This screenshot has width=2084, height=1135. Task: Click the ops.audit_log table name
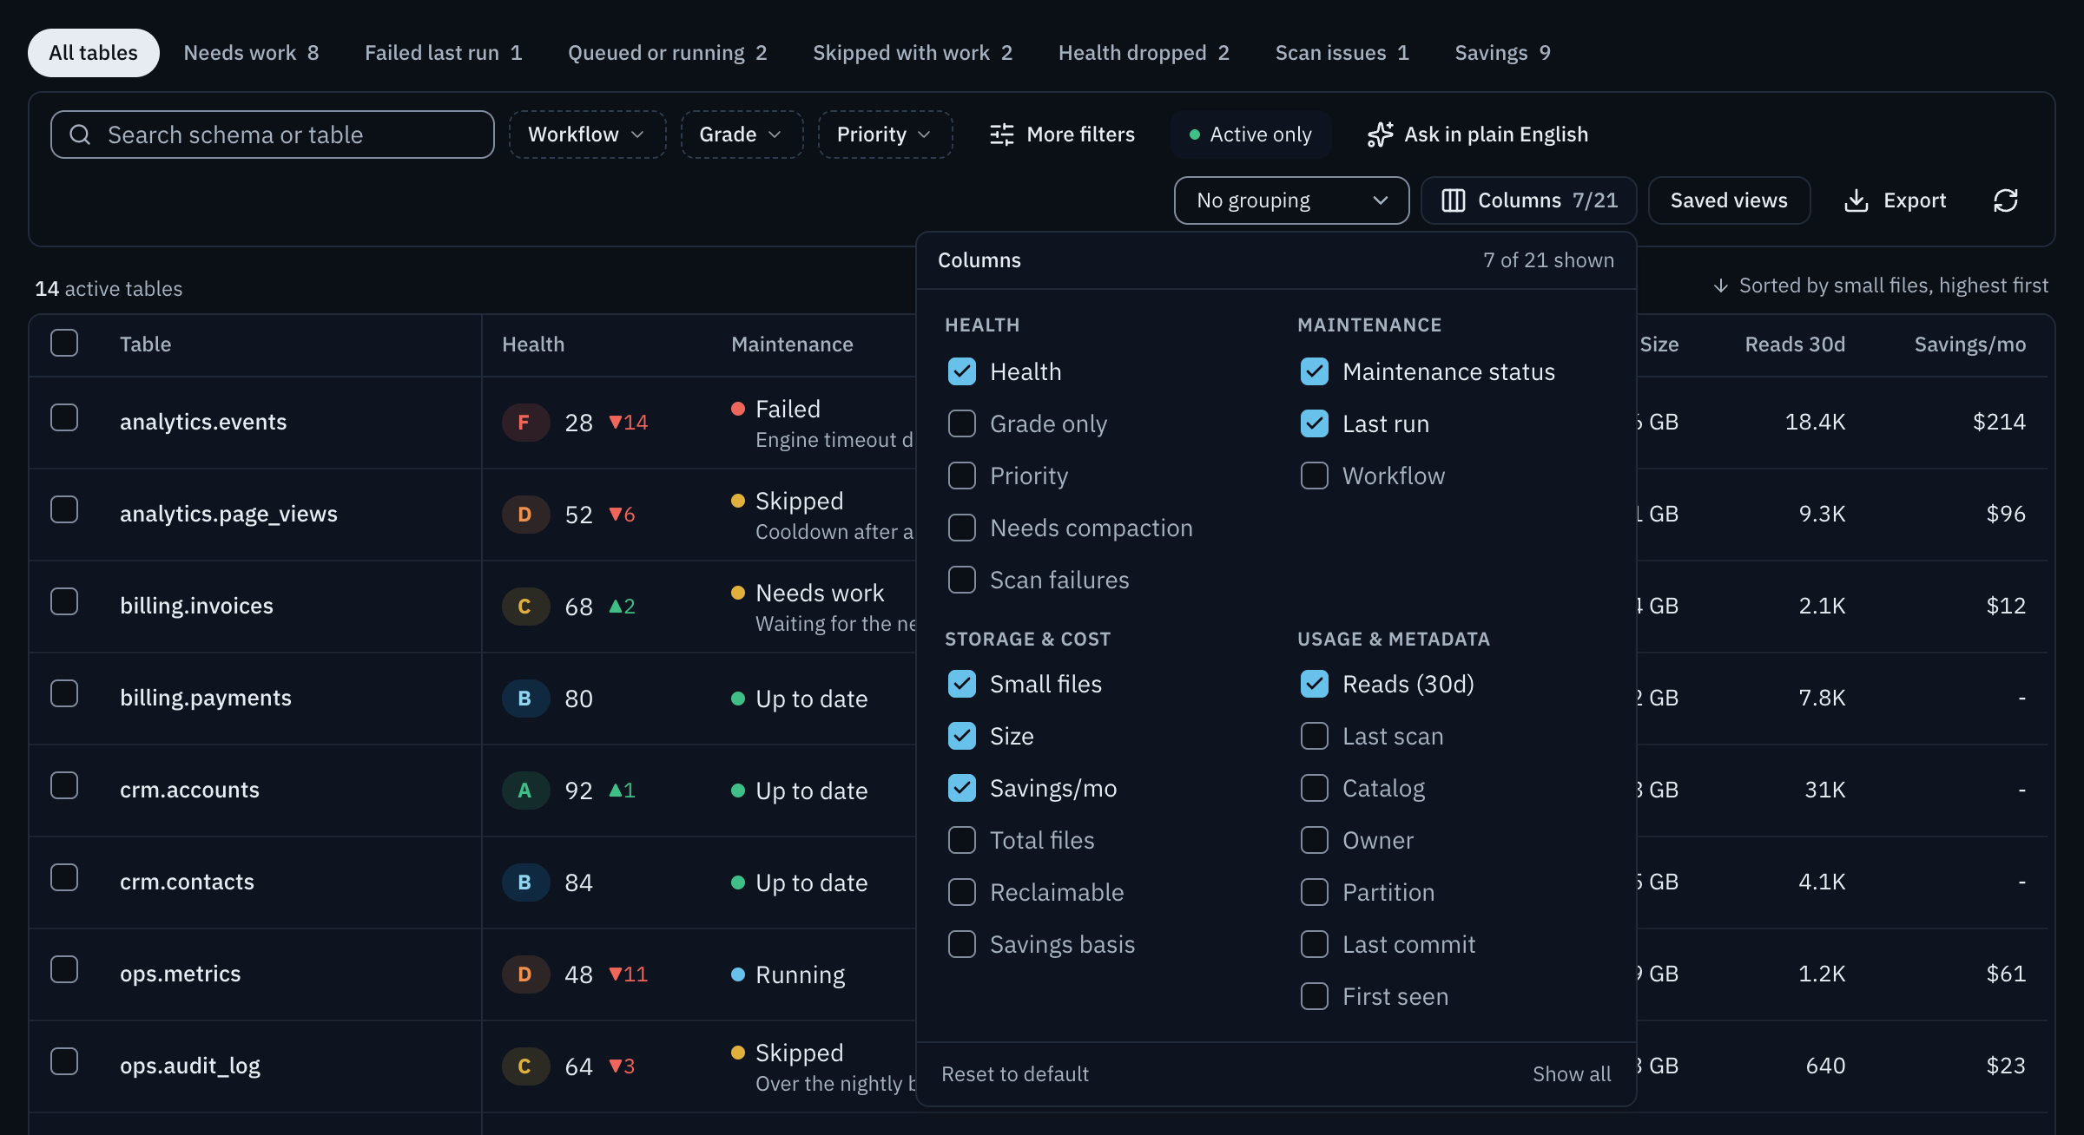pos(190,1066)
